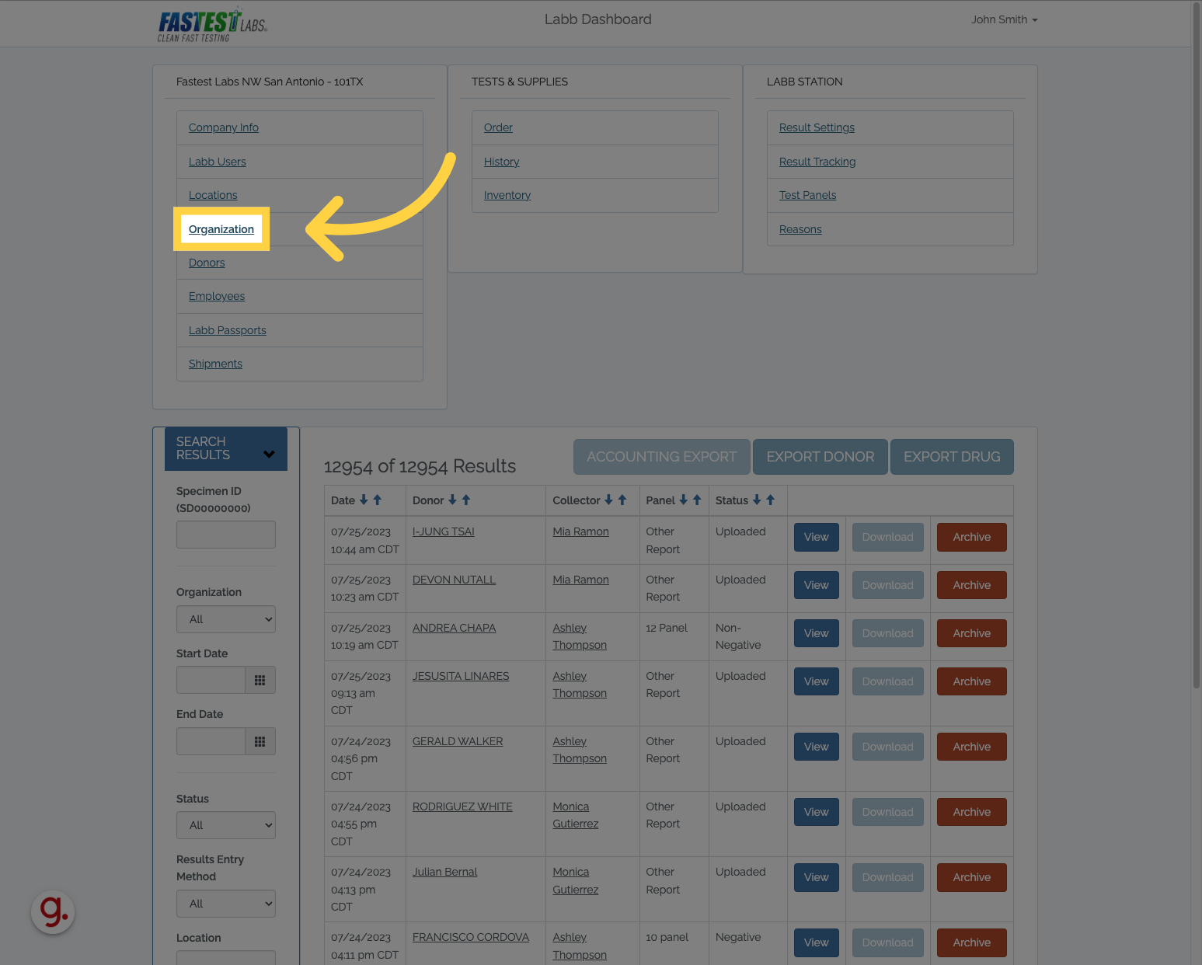
Task: Open the red floating g. widget
Action: pyautogui.click(x=53, y=911)
